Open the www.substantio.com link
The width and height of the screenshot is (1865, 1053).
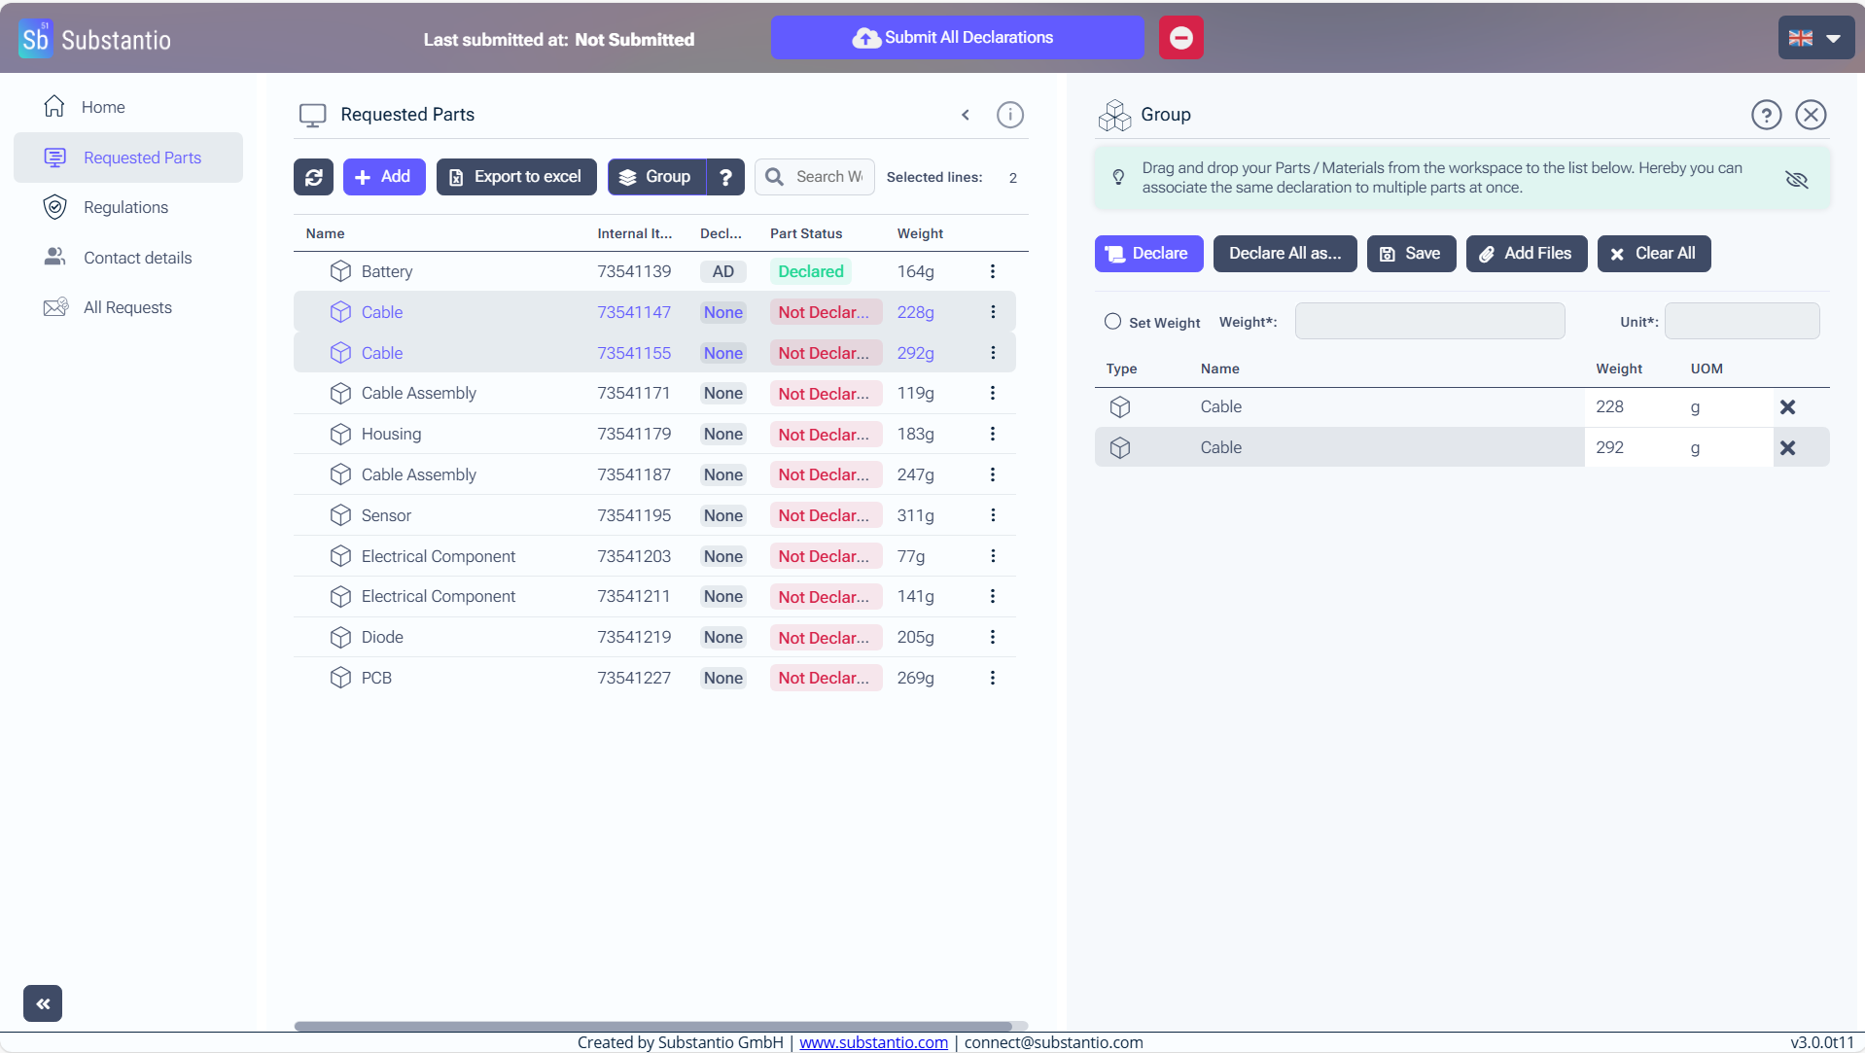point(873,1042)
